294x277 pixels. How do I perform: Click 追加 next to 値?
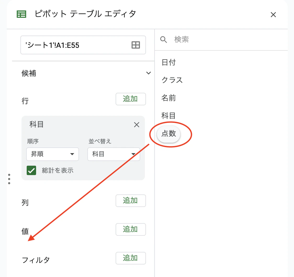coord(131,229)
